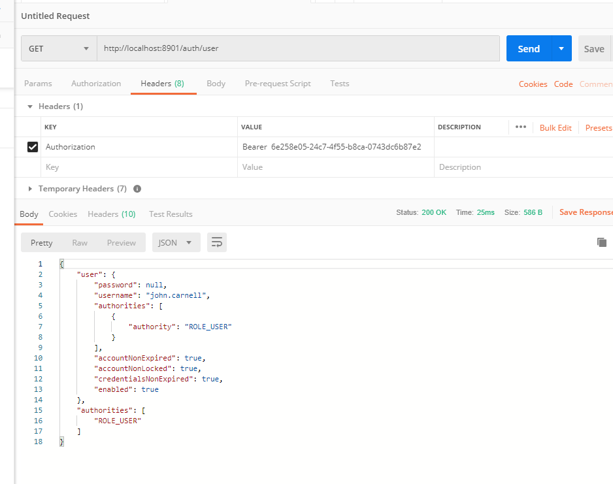Open the request Body tab

(x=216, y=84)
